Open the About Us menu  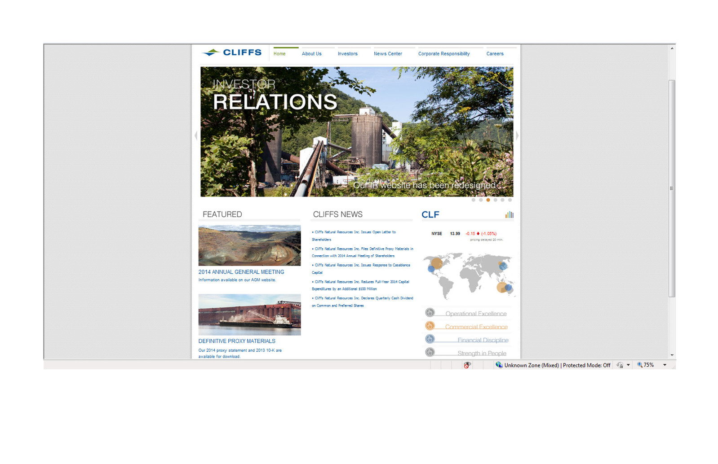tap(311, 54)
